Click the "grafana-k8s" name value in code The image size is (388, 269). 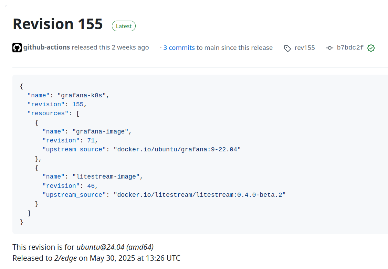point(83,95)
